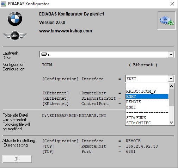The image size is (178, 168).
Task: Click the Interface field showing ENET
Action: pos(147,79)
